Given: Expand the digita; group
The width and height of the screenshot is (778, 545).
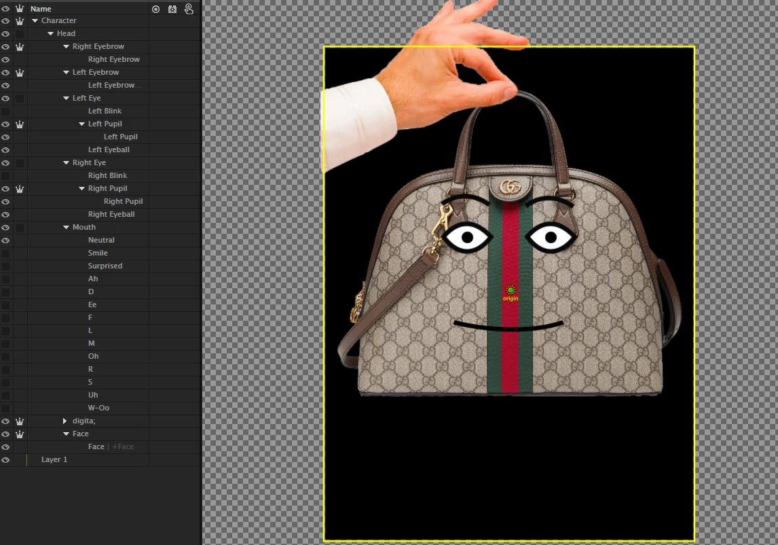Looking at the screenshot, I should (x=65, y=421).
